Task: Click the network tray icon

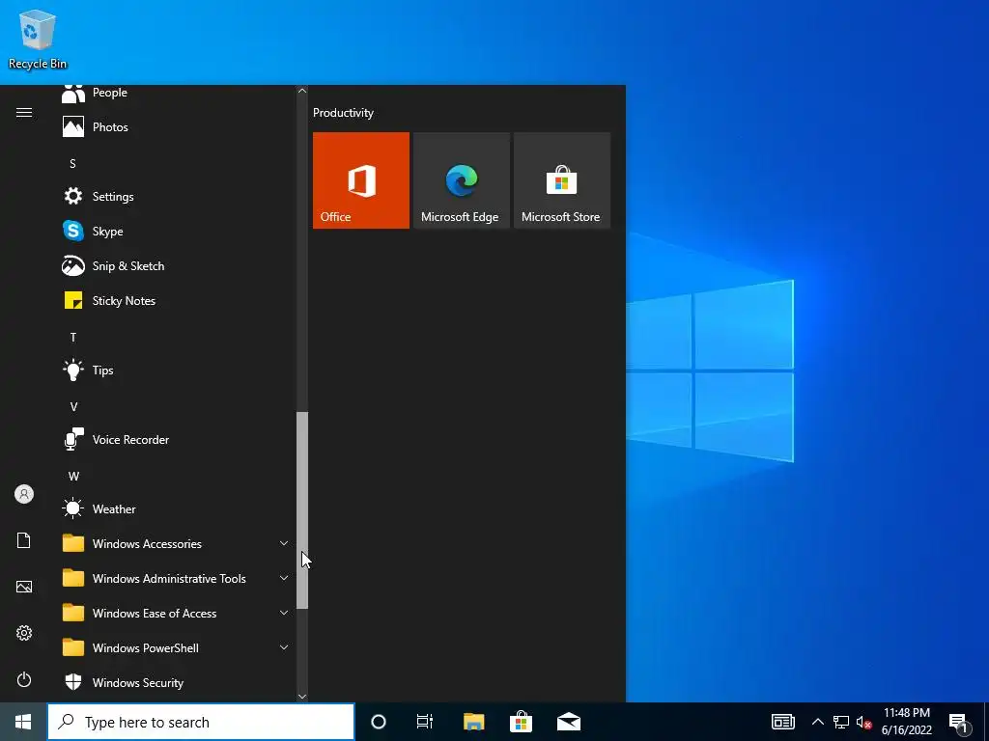Action: [x=841, y=722]
